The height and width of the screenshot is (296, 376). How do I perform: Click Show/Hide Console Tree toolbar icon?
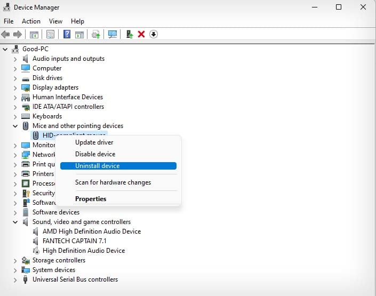tap(34, 35)
